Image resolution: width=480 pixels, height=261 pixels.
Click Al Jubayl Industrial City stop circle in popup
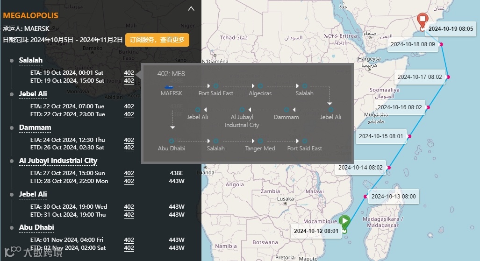[x=242, y=110]
